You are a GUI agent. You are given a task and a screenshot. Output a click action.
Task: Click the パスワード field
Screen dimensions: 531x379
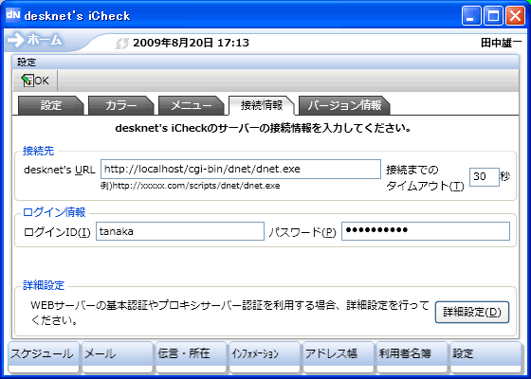click(x=426, y=231)
